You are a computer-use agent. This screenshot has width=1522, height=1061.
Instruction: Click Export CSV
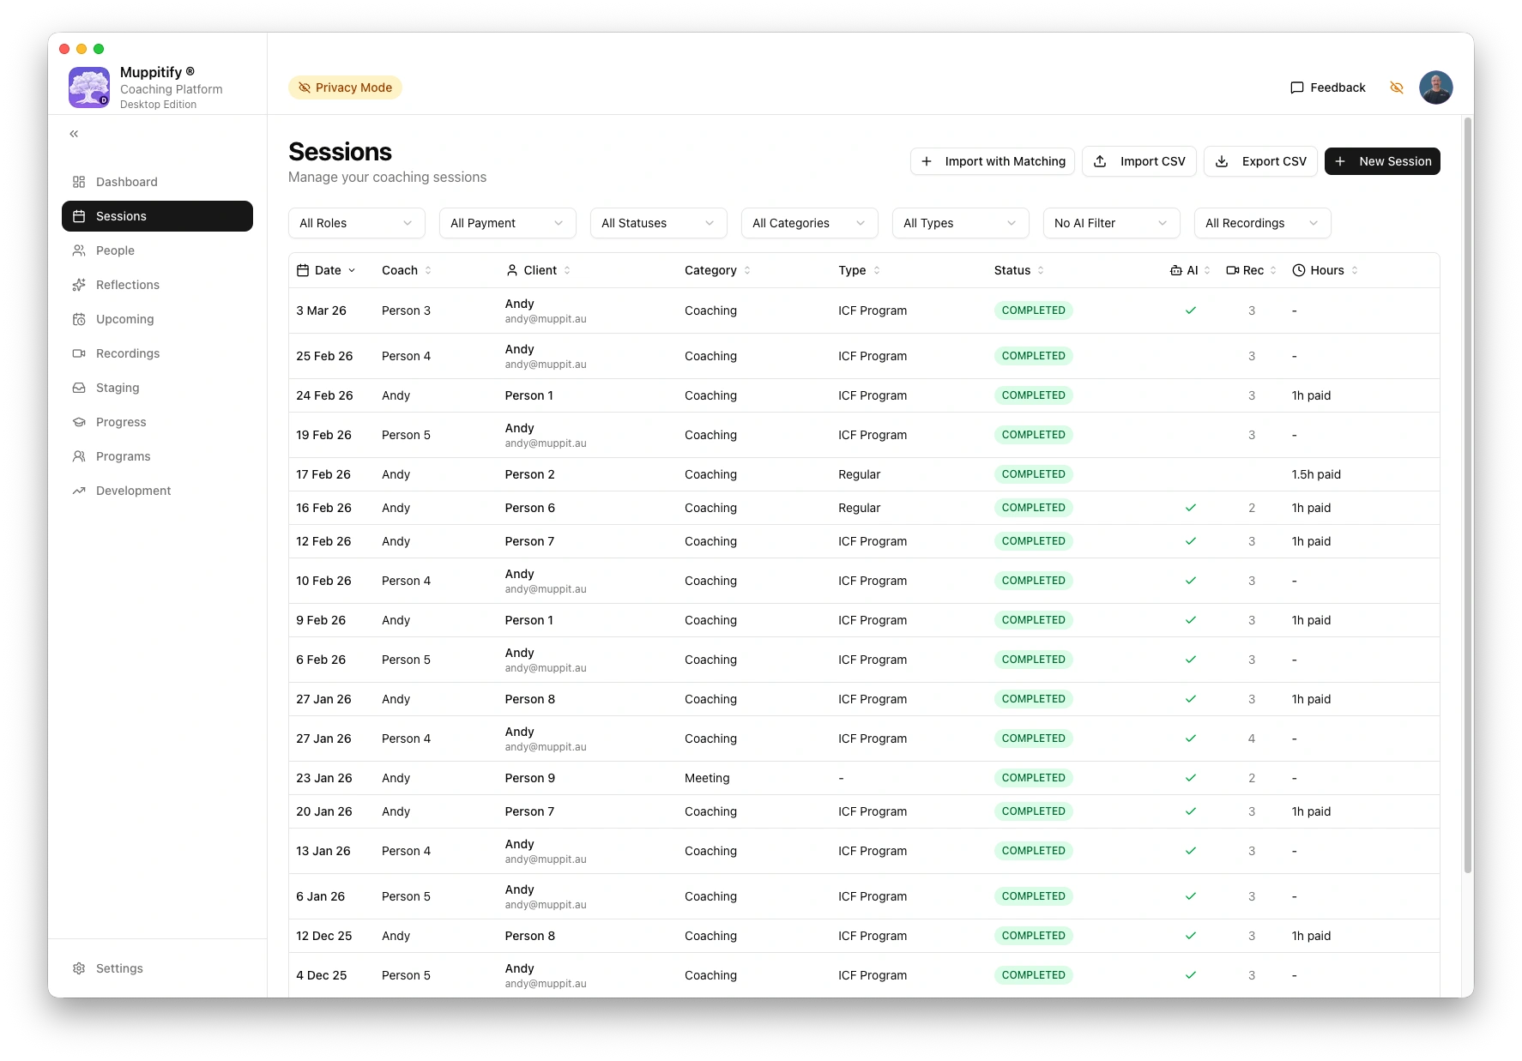[1260, 161]
